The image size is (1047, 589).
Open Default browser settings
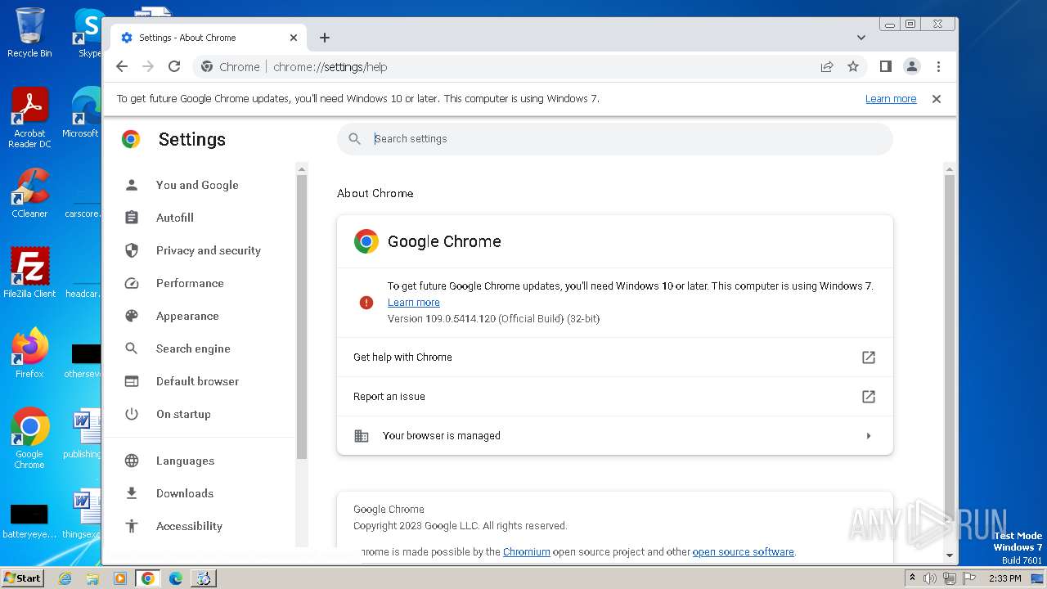(x=197, y=381)
